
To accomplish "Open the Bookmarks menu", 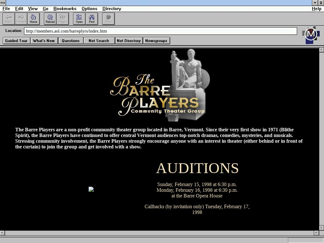I will (x=65, y=9).
